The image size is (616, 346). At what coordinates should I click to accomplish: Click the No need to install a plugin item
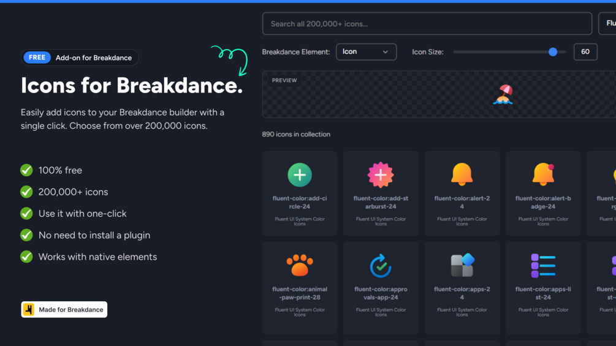pyautogui.click(x=94, y=235)
